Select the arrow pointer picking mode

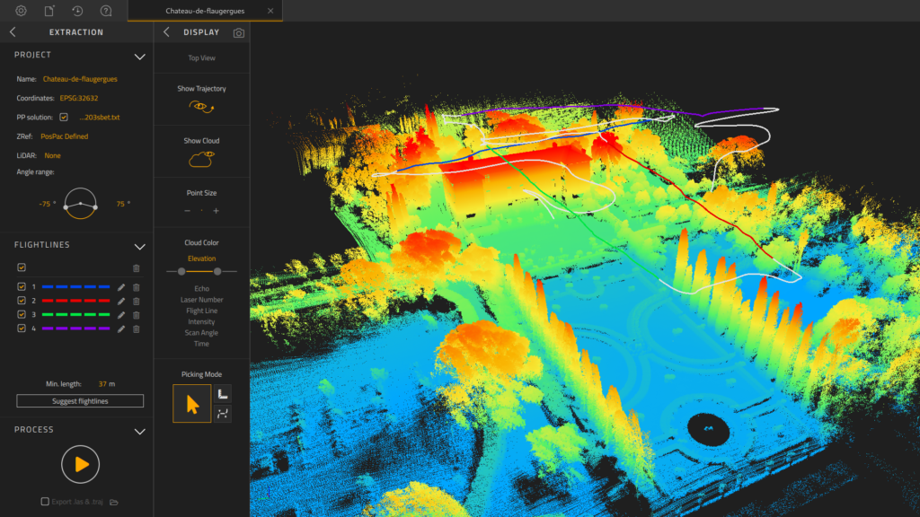[192, 404]
